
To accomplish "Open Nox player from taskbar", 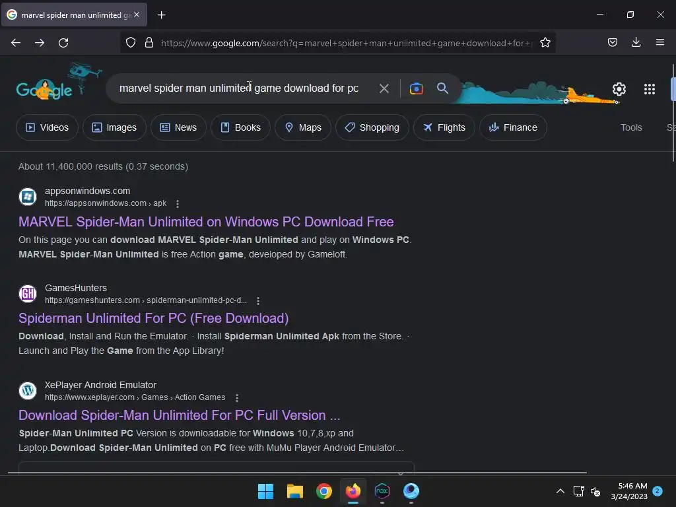I will pyautogui.click(x=382, y=491).
